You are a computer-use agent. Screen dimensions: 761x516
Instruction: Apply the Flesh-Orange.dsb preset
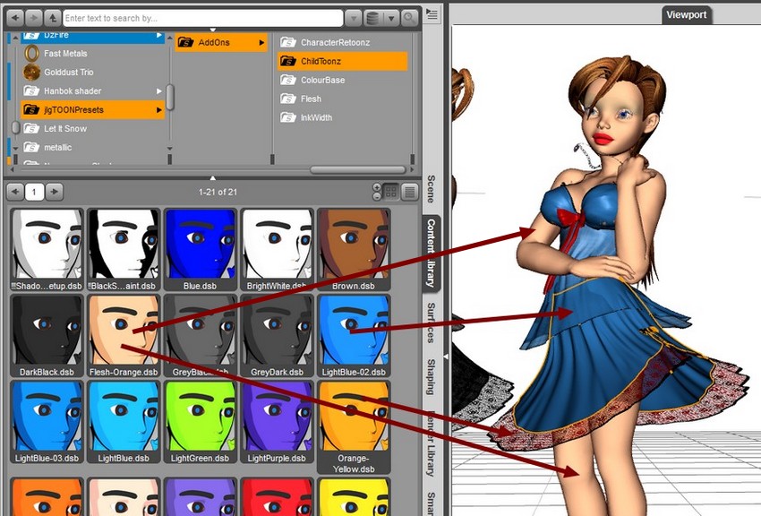pos(124,336)
